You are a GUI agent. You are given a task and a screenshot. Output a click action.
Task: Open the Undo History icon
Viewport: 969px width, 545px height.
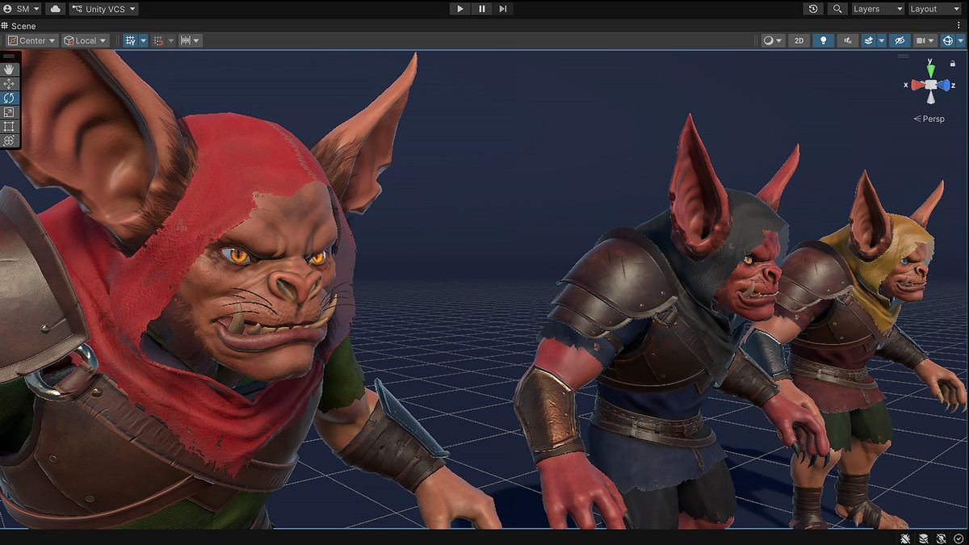pyautogui.click(x=814, y=9)
